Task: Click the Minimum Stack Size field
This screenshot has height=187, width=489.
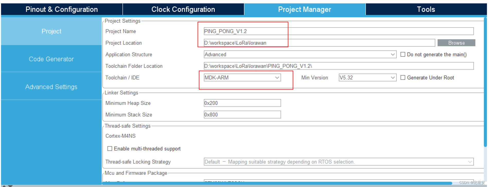Action: pos(242,114)
